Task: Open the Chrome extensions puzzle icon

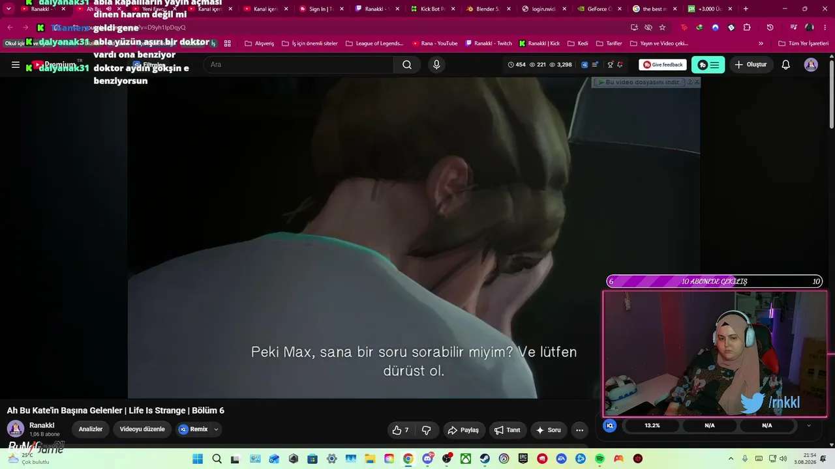Action: [747, 27]
